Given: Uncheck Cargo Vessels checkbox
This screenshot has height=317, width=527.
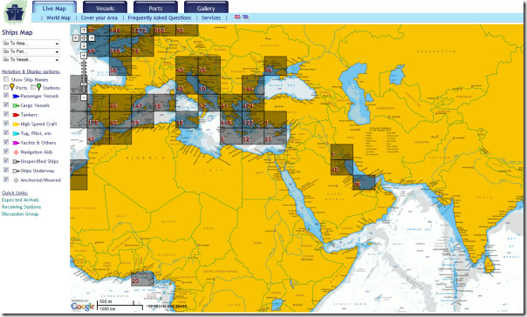Looking at the screenshot, I should click(6, 105).
